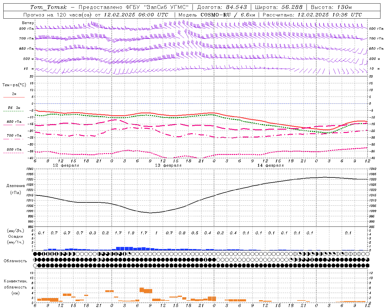This screenshot has width=385, height=308.
Task: Click the '12 февраля' date label
Action: point(66,165)
